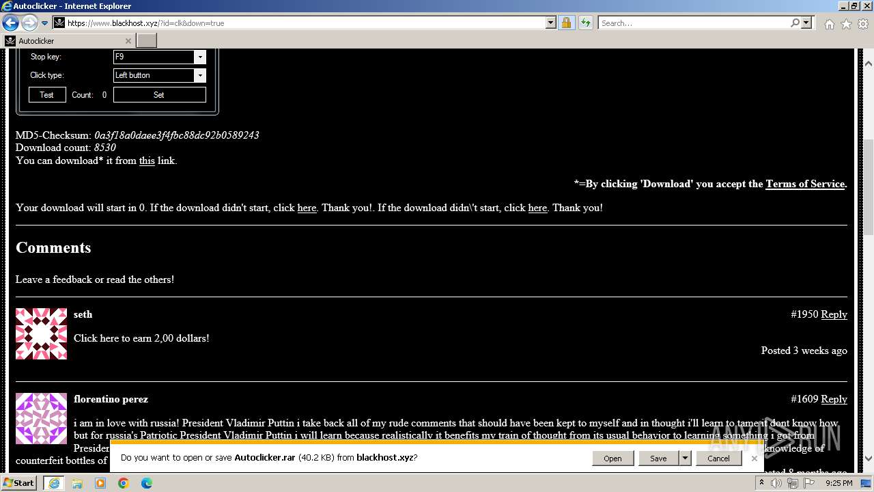Viewport: 874px width, 492px height.
Task: Open File Explorer from the taskbar
Action: coord(77,483)
